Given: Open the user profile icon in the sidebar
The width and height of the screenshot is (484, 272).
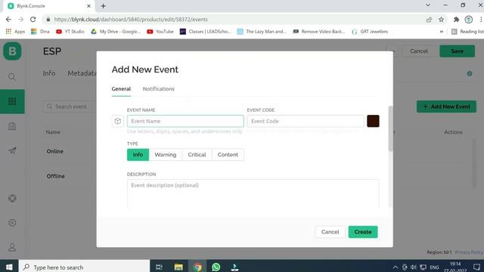Looking at the screenshot, I should tap(12, 247).
